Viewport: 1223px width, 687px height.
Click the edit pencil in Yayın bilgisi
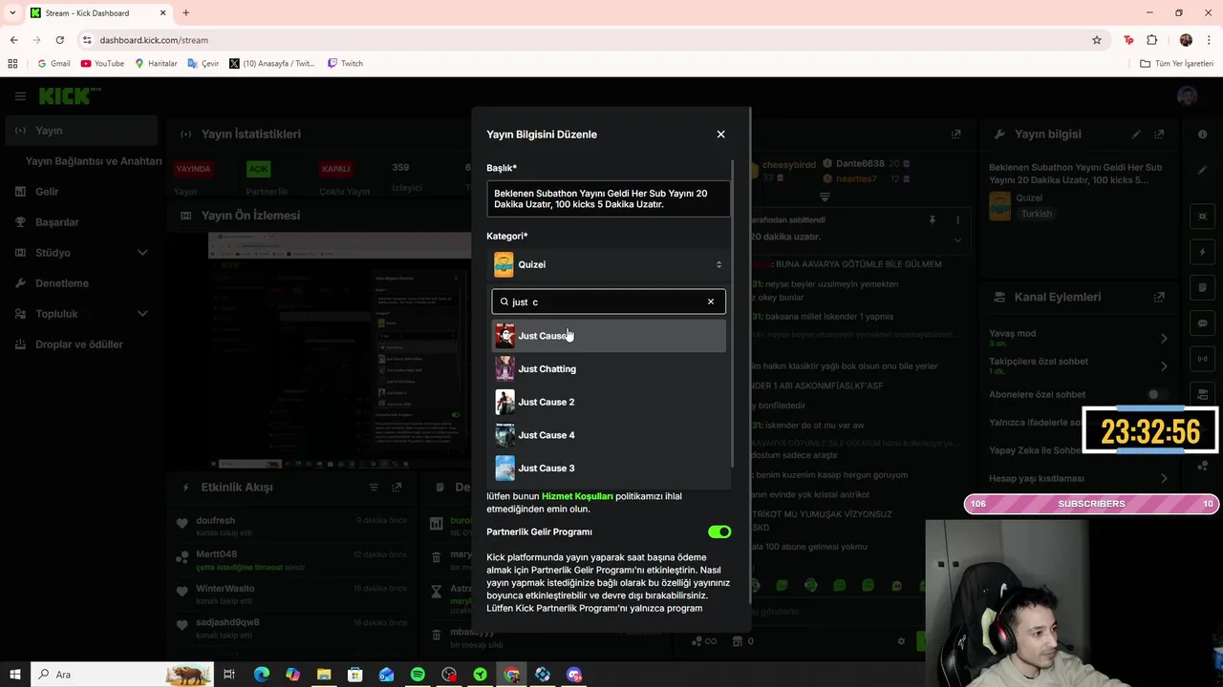1136,135
